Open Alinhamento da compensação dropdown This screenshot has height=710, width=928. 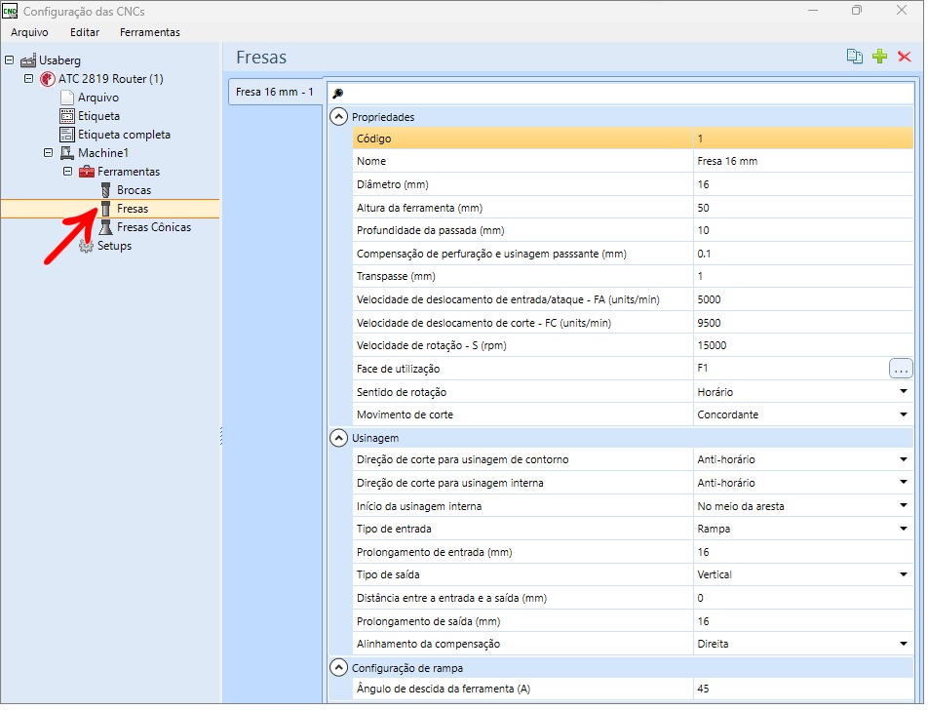903,645
